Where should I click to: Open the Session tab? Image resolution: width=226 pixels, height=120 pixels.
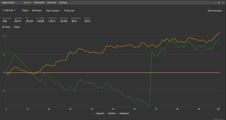(27, 3)
